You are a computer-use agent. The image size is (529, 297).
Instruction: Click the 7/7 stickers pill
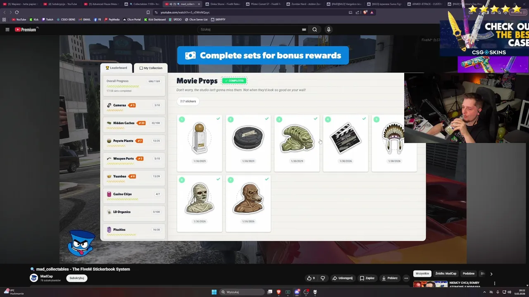click(188, 101)
